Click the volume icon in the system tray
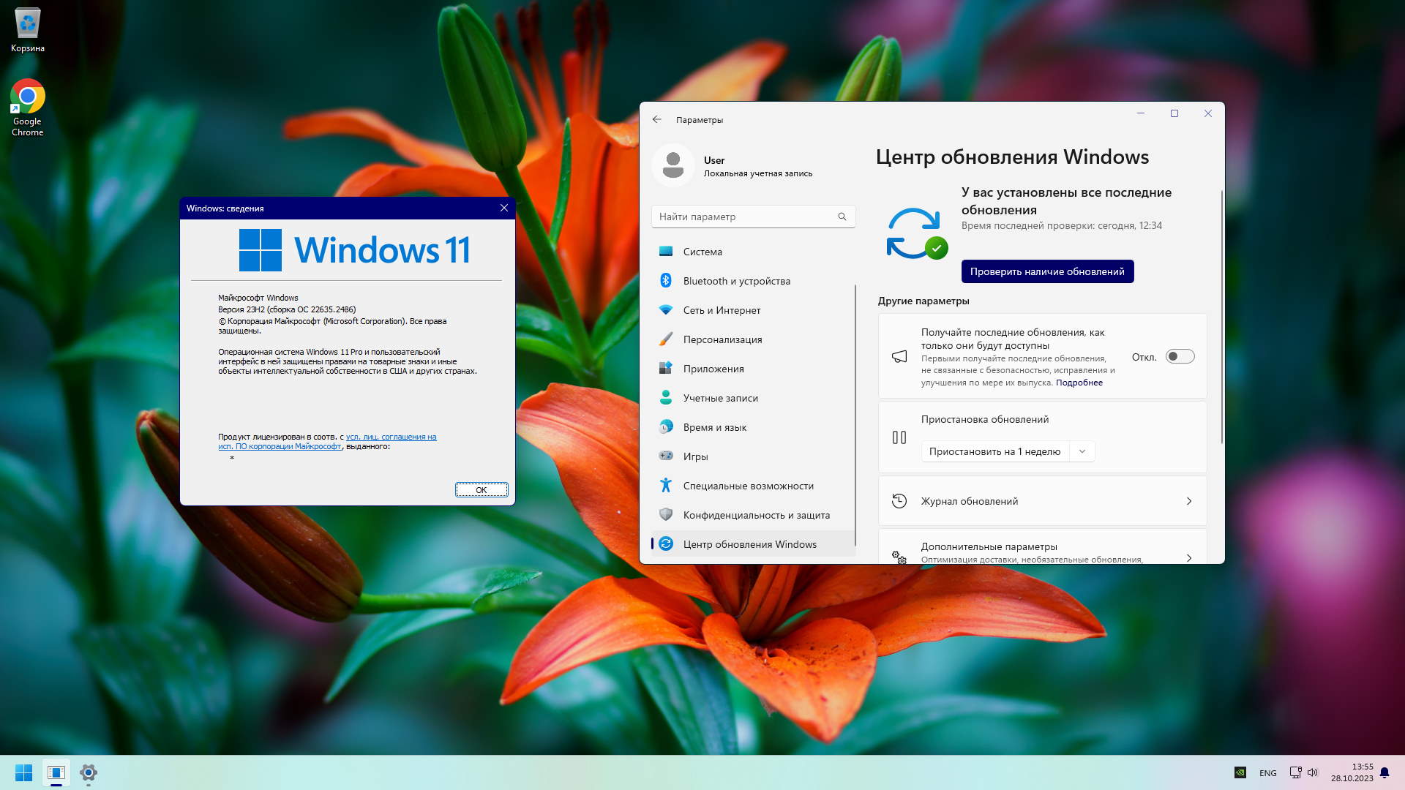This screenshot has width=1405, height=790. (1312, 772)
